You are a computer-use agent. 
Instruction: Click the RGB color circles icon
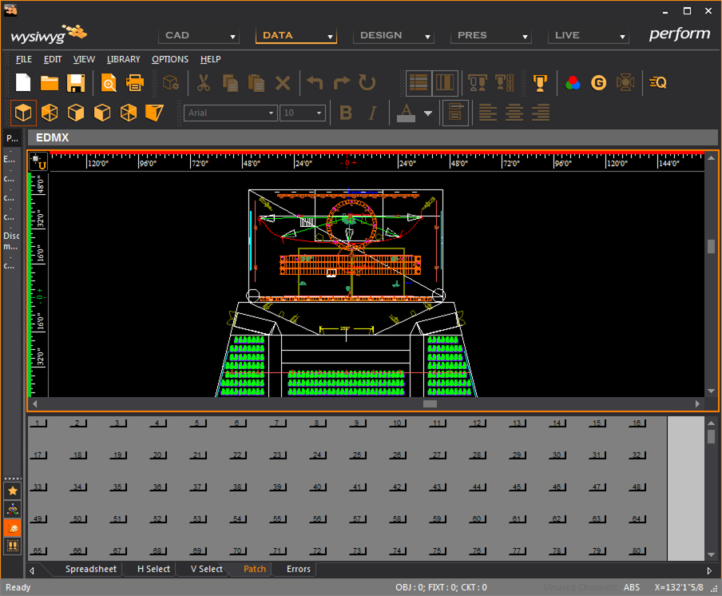click(572, 82)
